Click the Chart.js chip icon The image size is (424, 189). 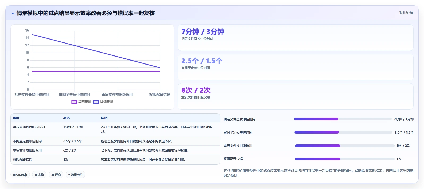pos(14,175)
